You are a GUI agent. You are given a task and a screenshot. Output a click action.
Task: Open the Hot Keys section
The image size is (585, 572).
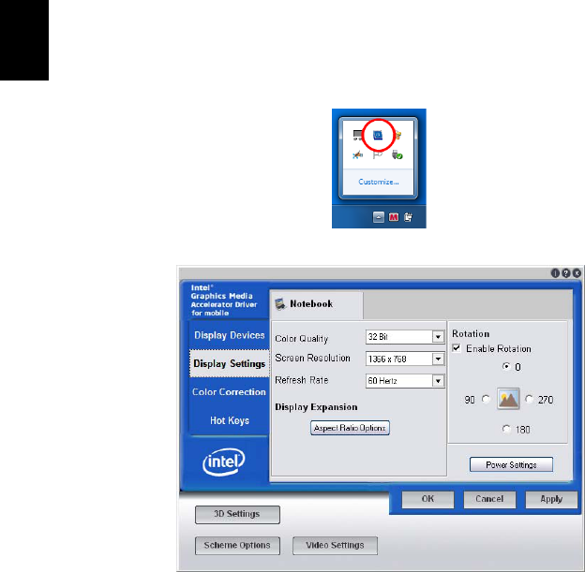229,420
